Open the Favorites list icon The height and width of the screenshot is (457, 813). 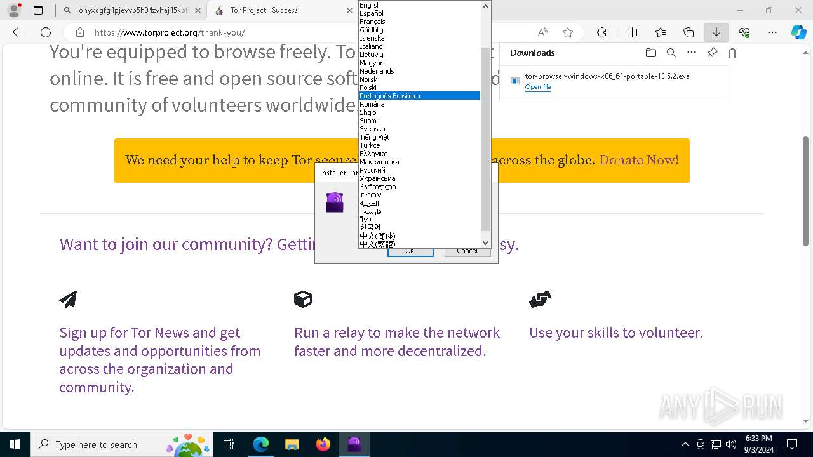(x=661, y=32)
